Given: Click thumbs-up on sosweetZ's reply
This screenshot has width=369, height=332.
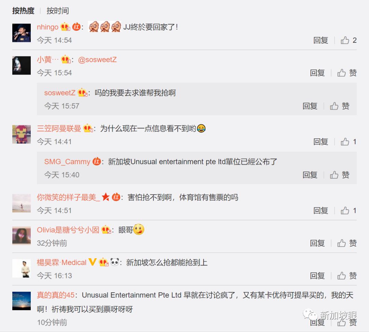Looking at the screenshot, I should (x=334, y=106).
